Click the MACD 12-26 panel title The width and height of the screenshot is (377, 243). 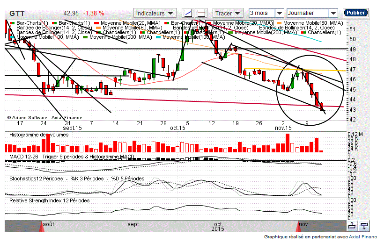click(x=72, y=157)
